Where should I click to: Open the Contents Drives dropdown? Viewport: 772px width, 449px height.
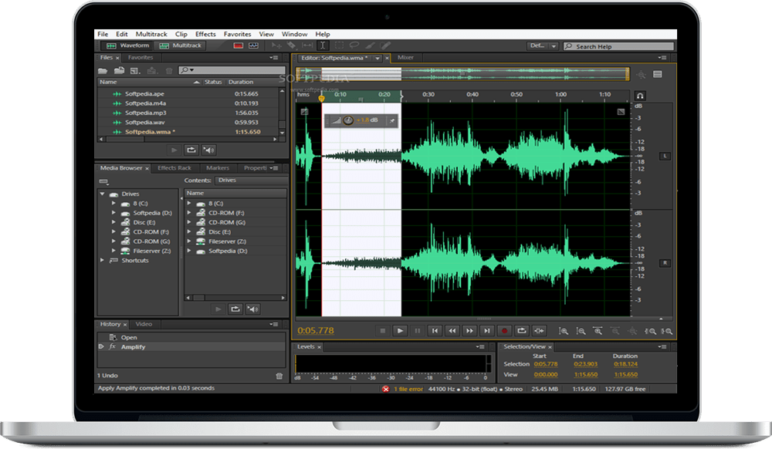point(250,181)
